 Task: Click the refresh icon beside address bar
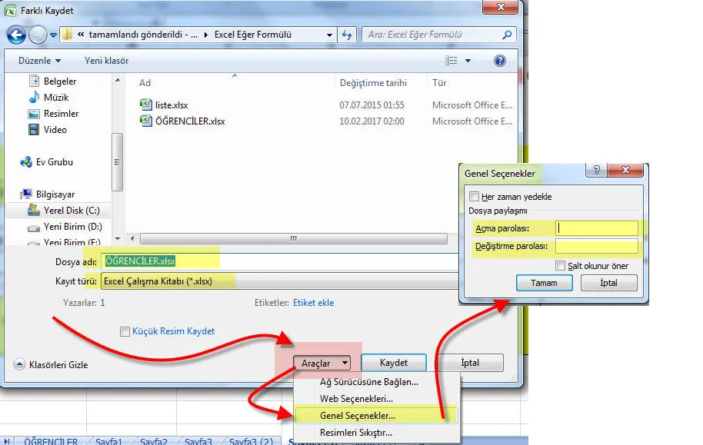click(x=347, y=35)
